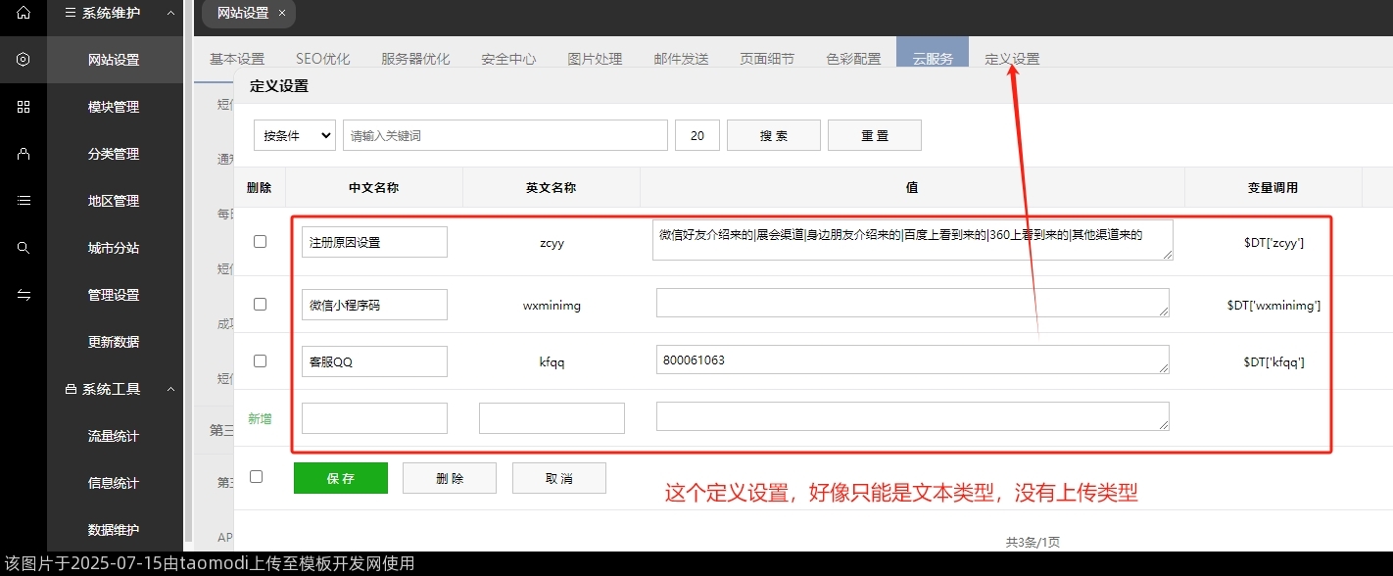Click the list icon in left rail
Viewport: 1393px width, 576px height.
pyautogui.click(x=24, y=201)
